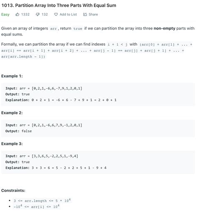Downvote the problem with the thumbs-down icon
This screenshot has width=197, height=211.
(x=37, y=15)
